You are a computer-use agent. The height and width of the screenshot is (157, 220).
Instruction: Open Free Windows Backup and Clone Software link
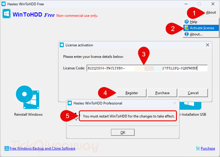click(43, 148)
